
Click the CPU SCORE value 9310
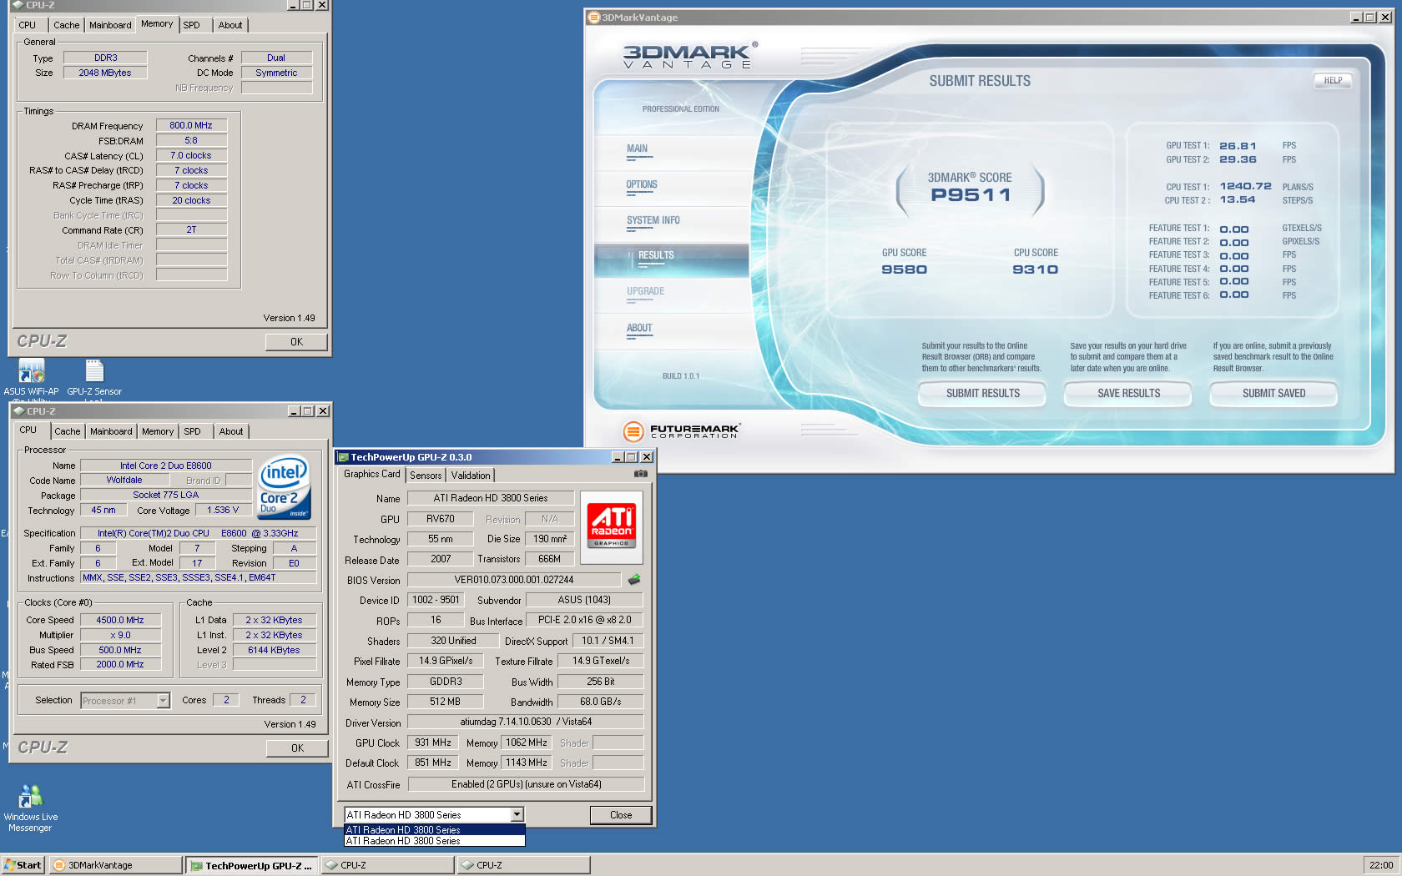[x=1035, y=269]
